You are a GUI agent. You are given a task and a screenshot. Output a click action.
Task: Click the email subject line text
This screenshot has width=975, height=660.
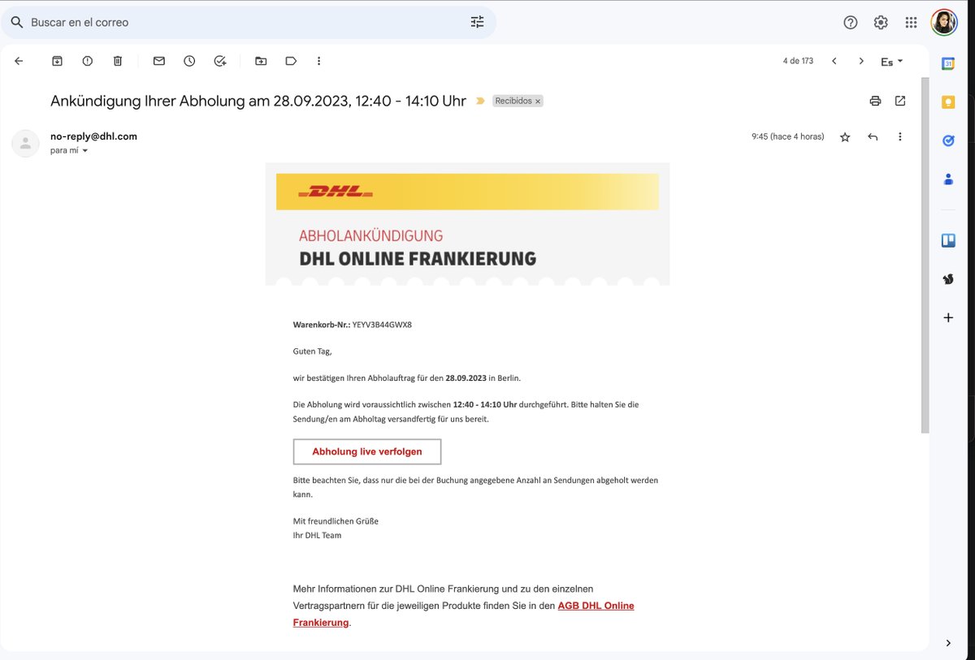coord(258,101)
